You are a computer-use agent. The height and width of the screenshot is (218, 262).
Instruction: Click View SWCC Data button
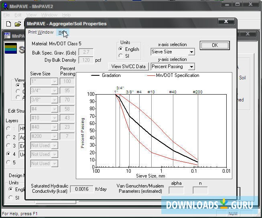tap(128, 67)
